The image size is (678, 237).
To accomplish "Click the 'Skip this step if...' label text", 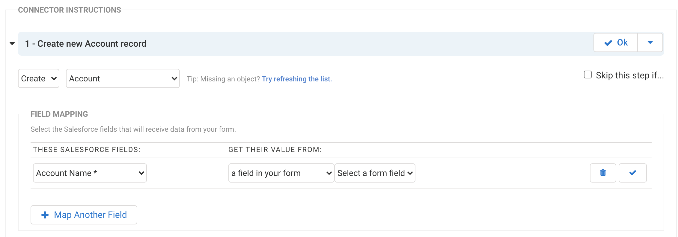I will [x=629, y=75].
